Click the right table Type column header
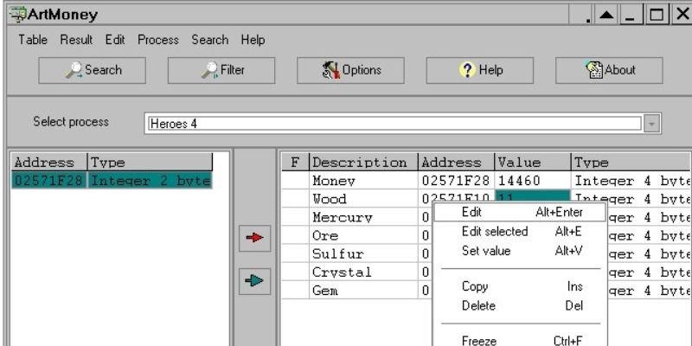The width and height of the screenshot is (692, 346). point(631,162)
